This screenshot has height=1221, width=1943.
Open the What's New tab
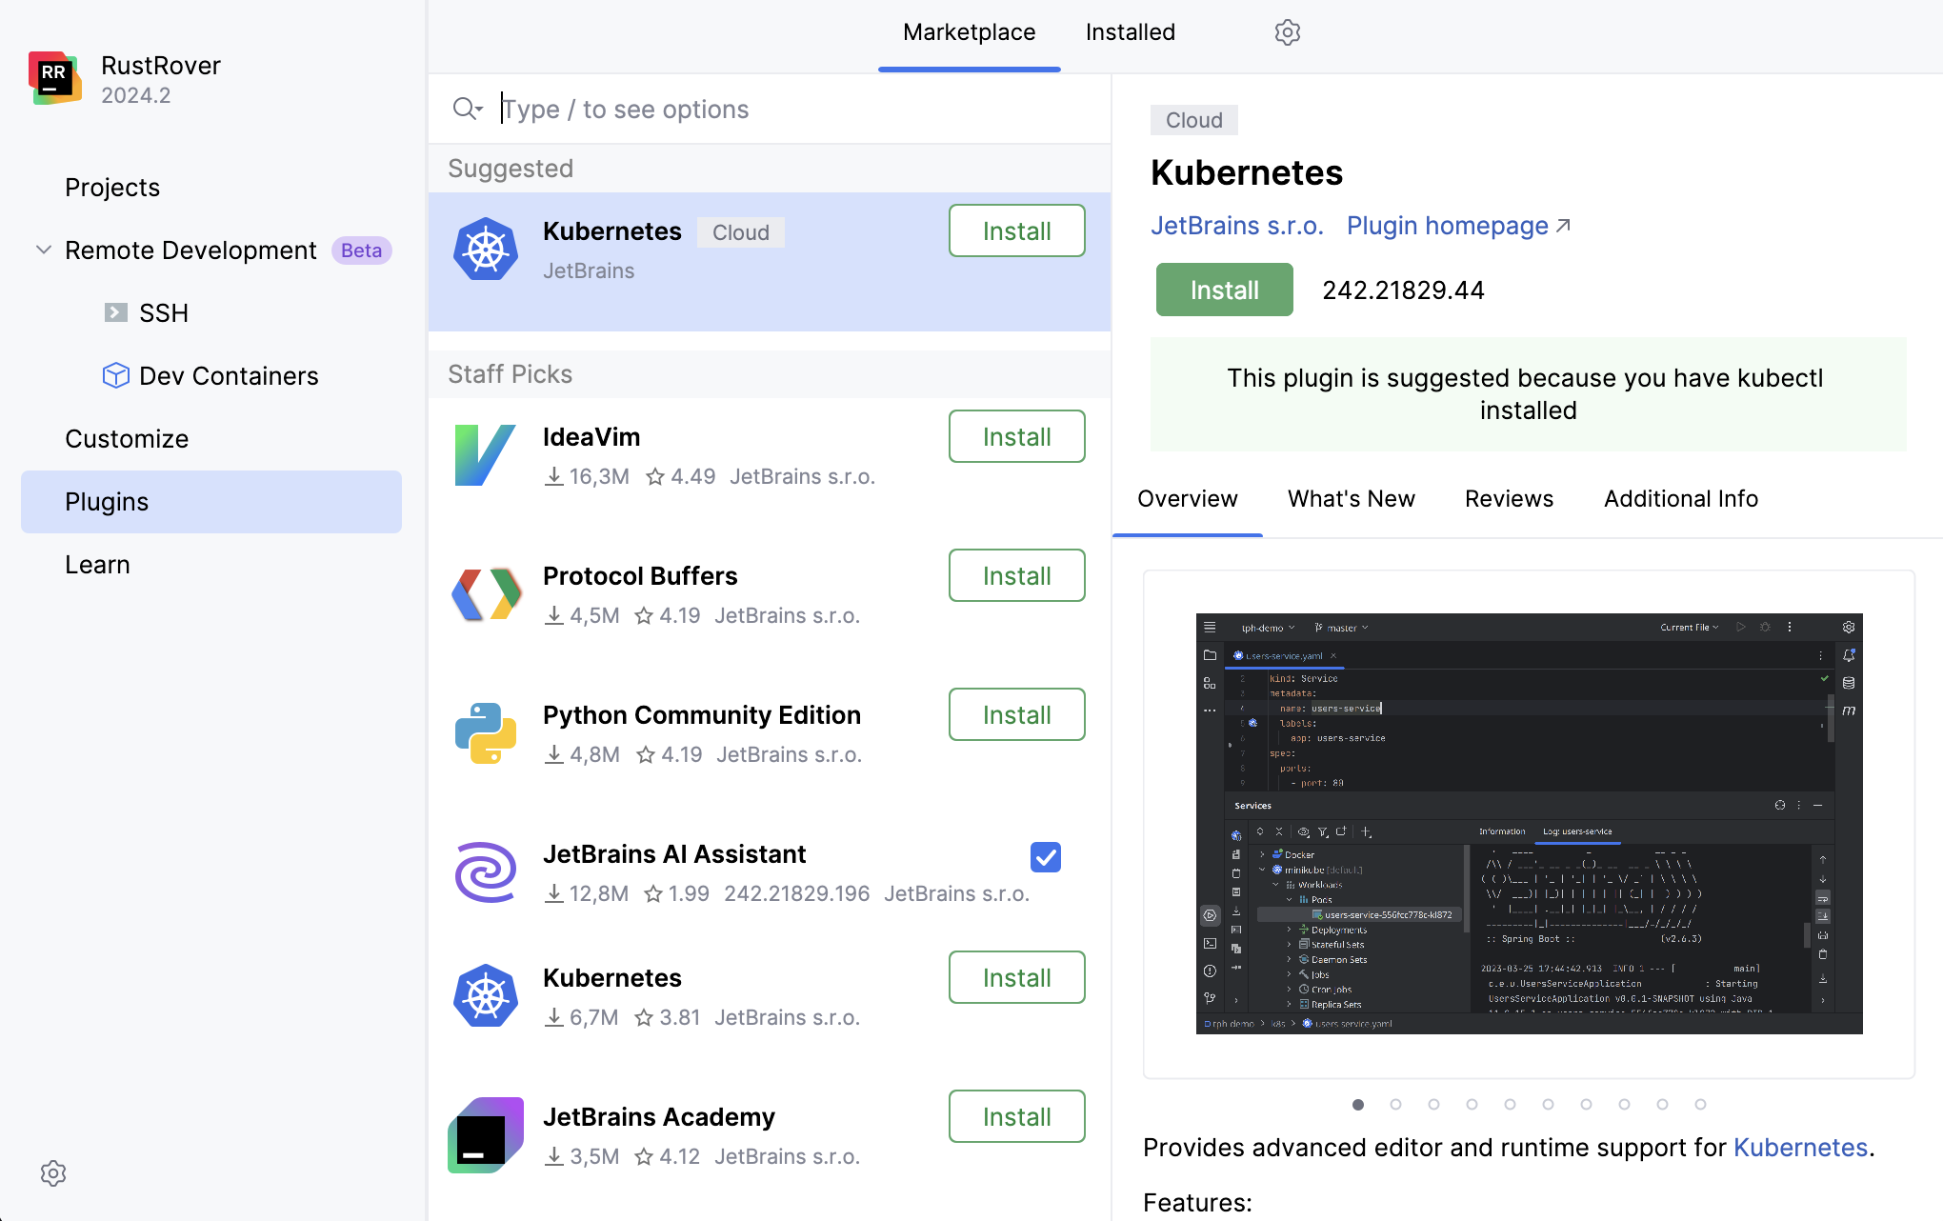1351,499
